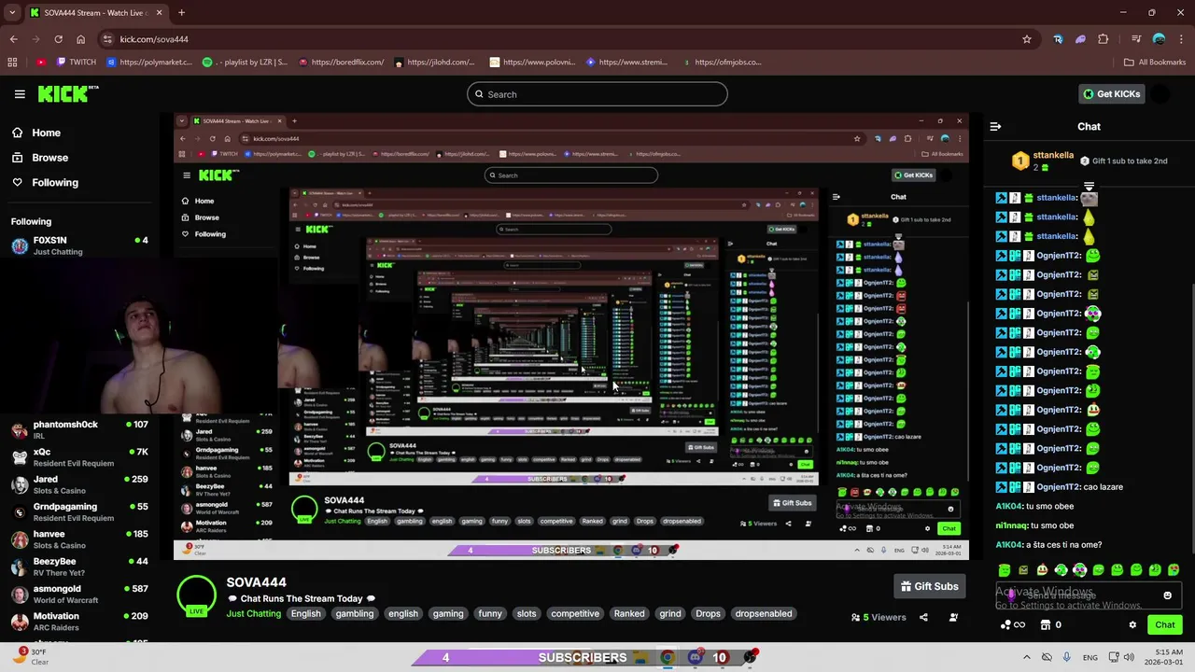Viewport: 1195px width, 672px height.
Task: Open the boredflix bookmark
Action: (x=341, y=63)
